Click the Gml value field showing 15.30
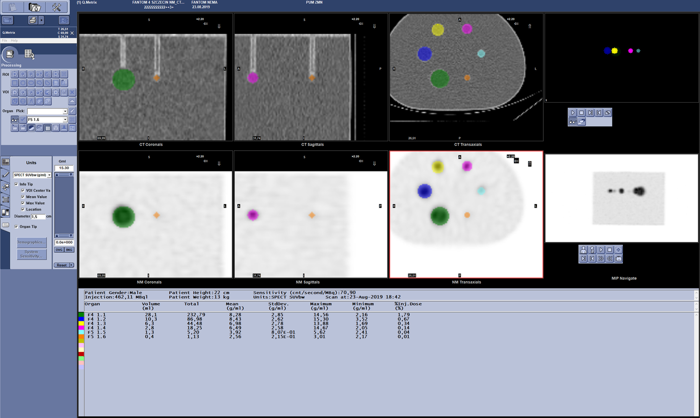700x418 pixels. tap(64, 168)
